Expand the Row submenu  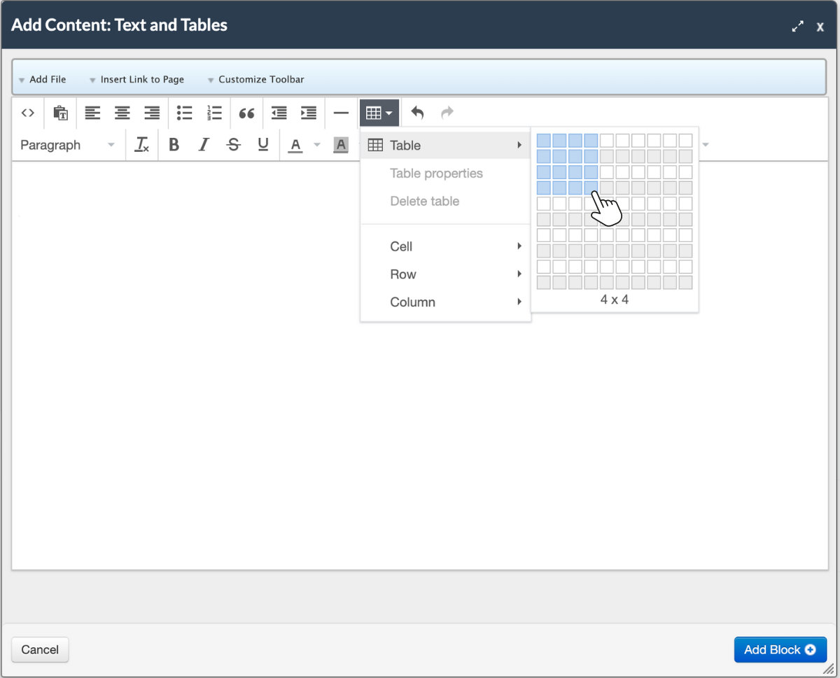[445, 274]
